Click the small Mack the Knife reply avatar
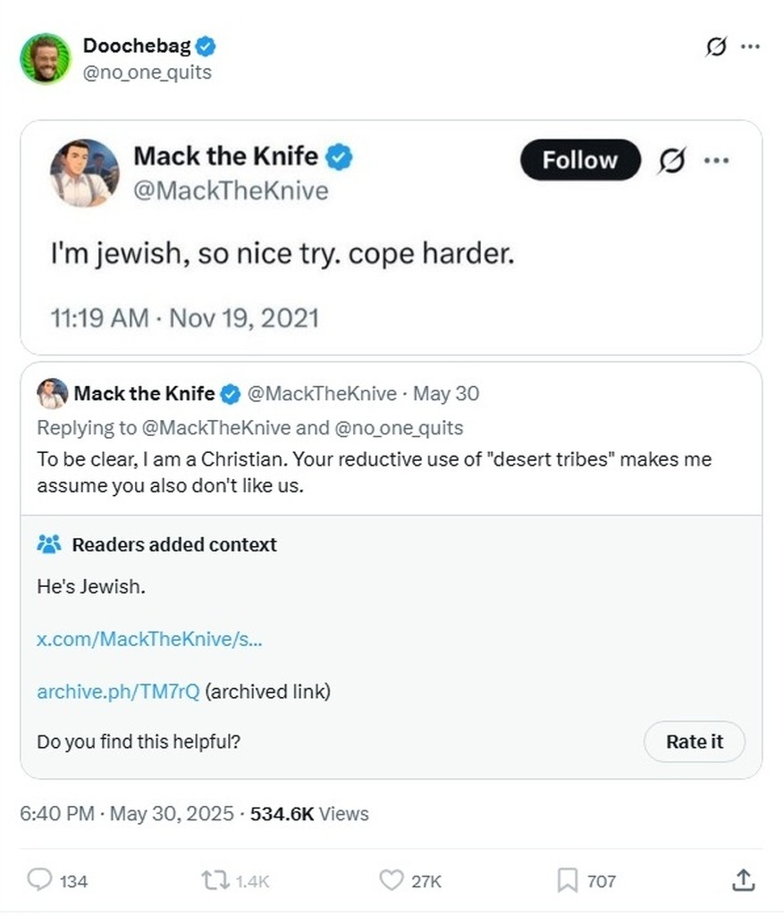Image resolution: width=784 pixels, height=915 pixels. click(x=52, y=393)
